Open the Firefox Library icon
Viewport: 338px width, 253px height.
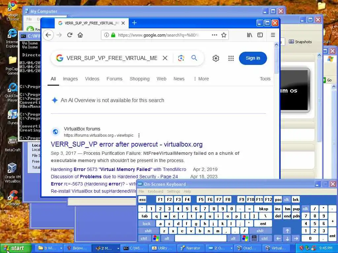tap(250, 35)
